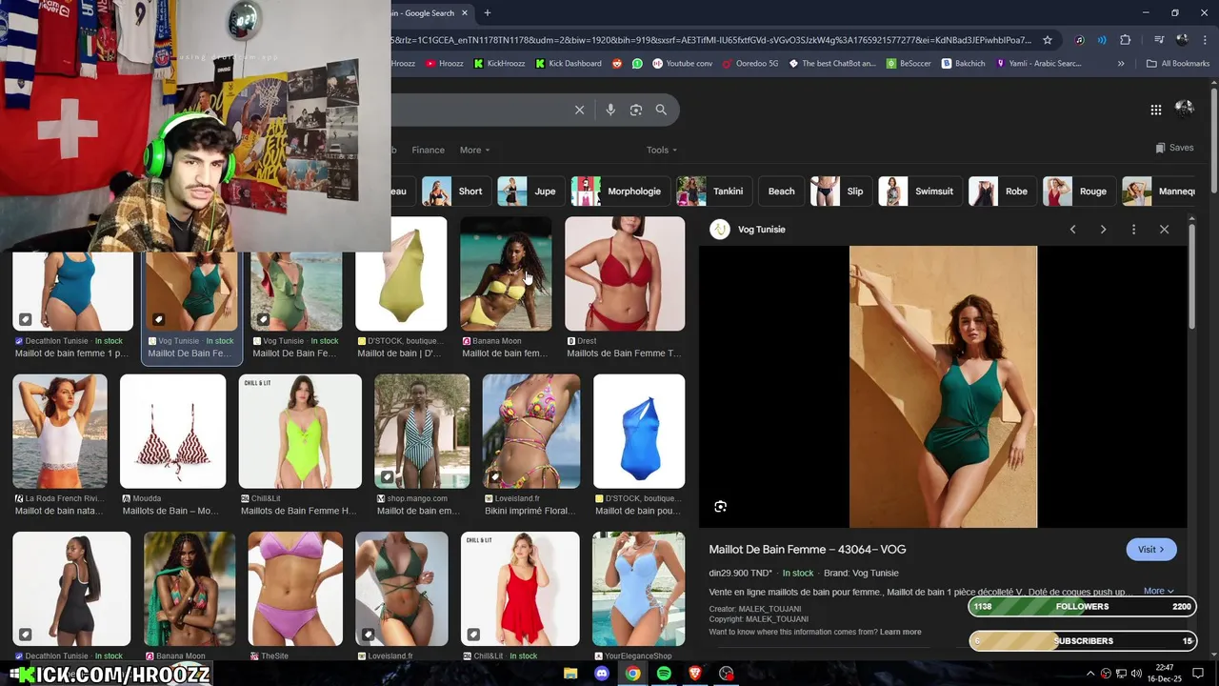This screenshot has height=686, width=1219.
Task: Open Discord from the taskbar
Action: pyautogui.click(x=602, y=674)
